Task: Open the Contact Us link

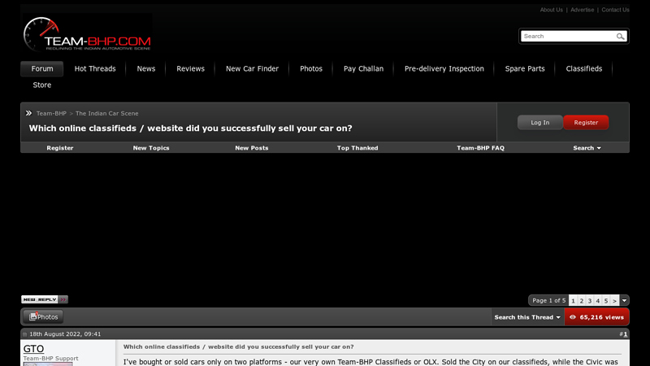Action: click(615, 10)
